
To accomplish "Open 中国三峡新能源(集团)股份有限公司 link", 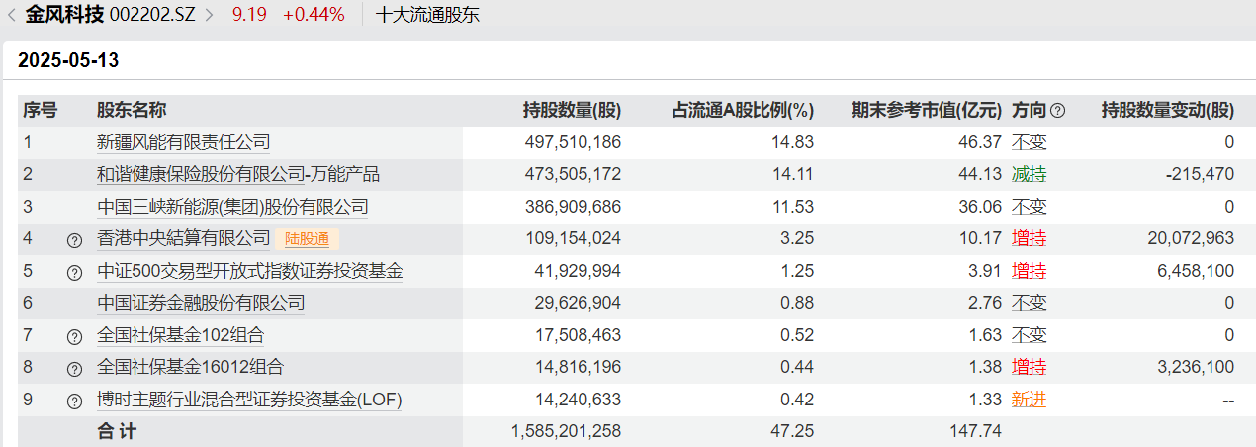I will (232, 207).
